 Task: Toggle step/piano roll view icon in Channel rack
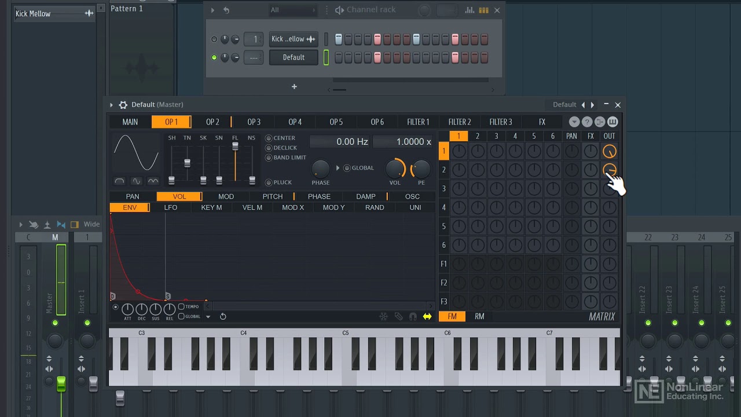pyautogui.click(x=483, y=10)
